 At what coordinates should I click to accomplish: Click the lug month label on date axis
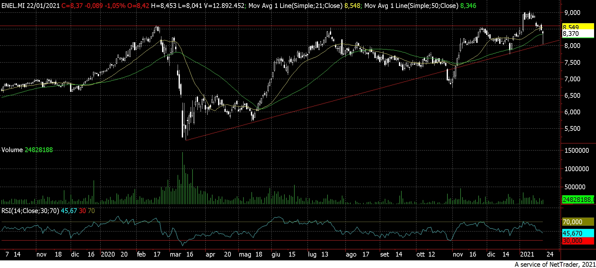[x=312, y=254]
